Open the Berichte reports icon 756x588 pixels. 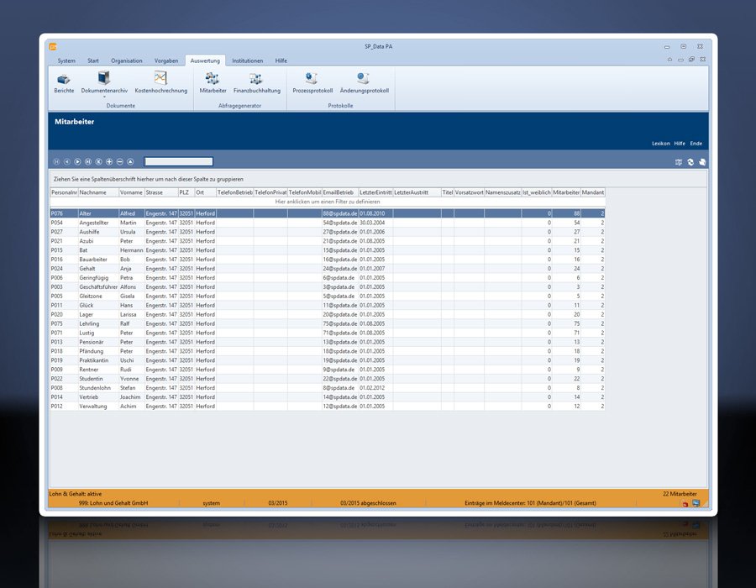[64, 83]
